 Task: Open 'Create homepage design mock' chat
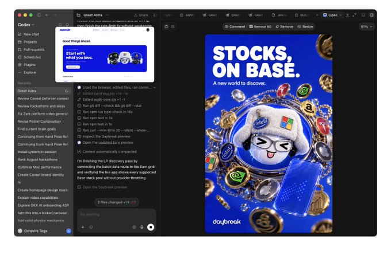click(43, 190)
